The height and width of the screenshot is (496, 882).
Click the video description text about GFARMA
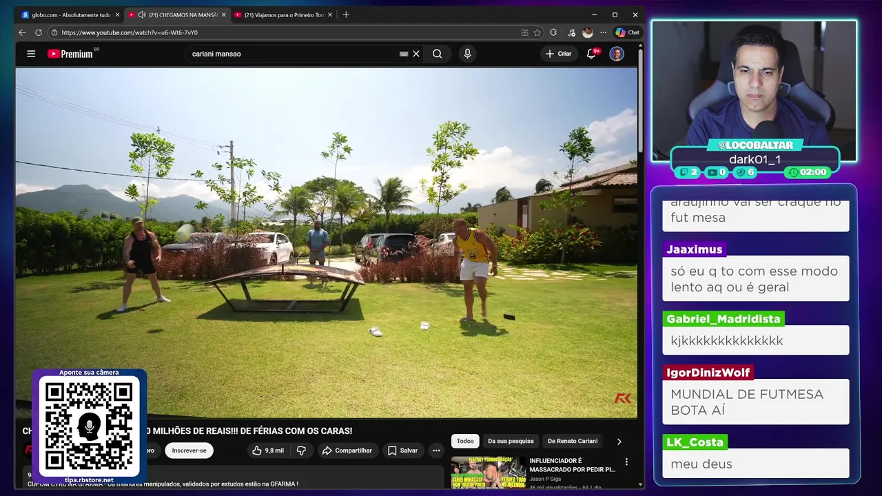click(x=163, y=484)
